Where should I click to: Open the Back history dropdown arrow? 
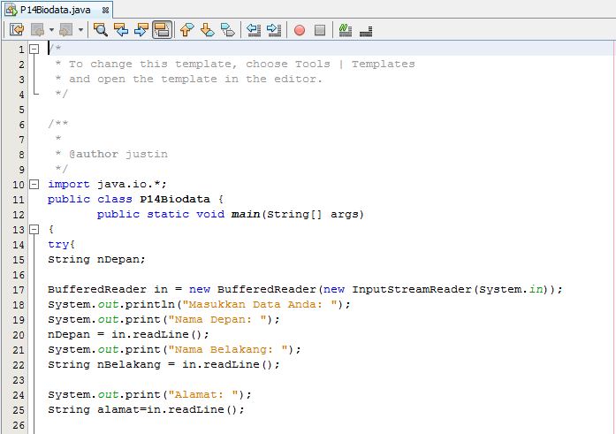[51, 30]
